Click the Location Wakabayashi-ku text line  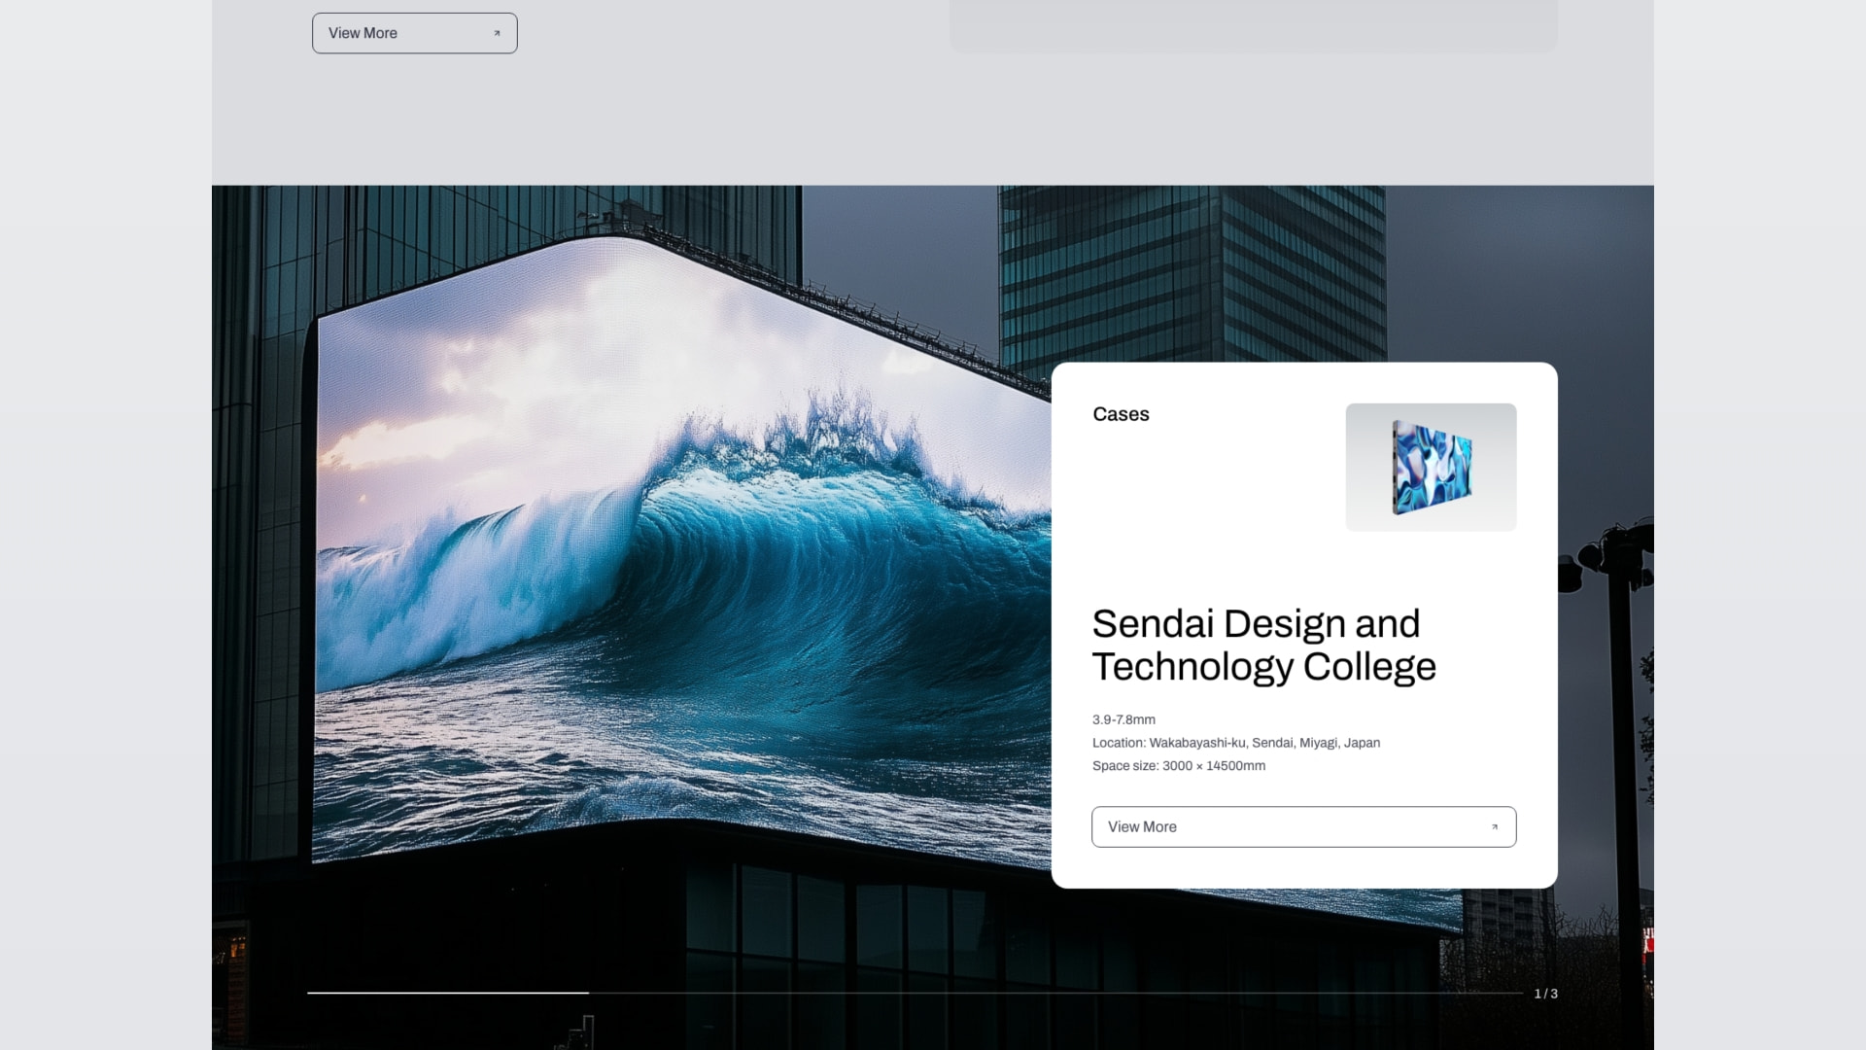pyautogui.click(x=1235, y=743)
